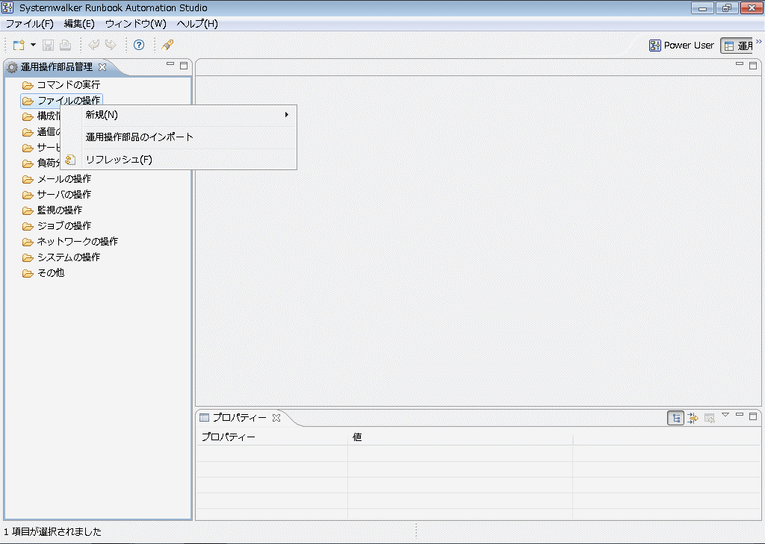
Task: Click the folder icon beside 監視の操作
Action: pos(28,210)
